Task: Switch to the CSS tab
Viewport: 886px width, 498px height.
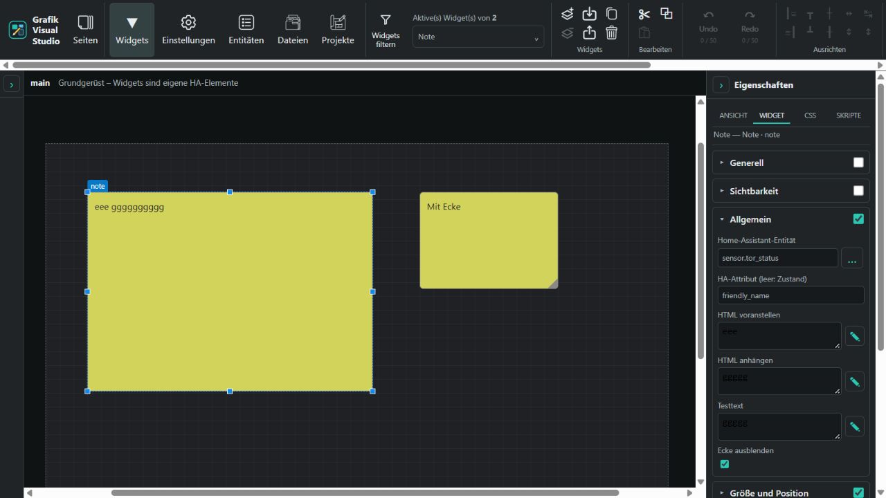Action: coord(810,116)
